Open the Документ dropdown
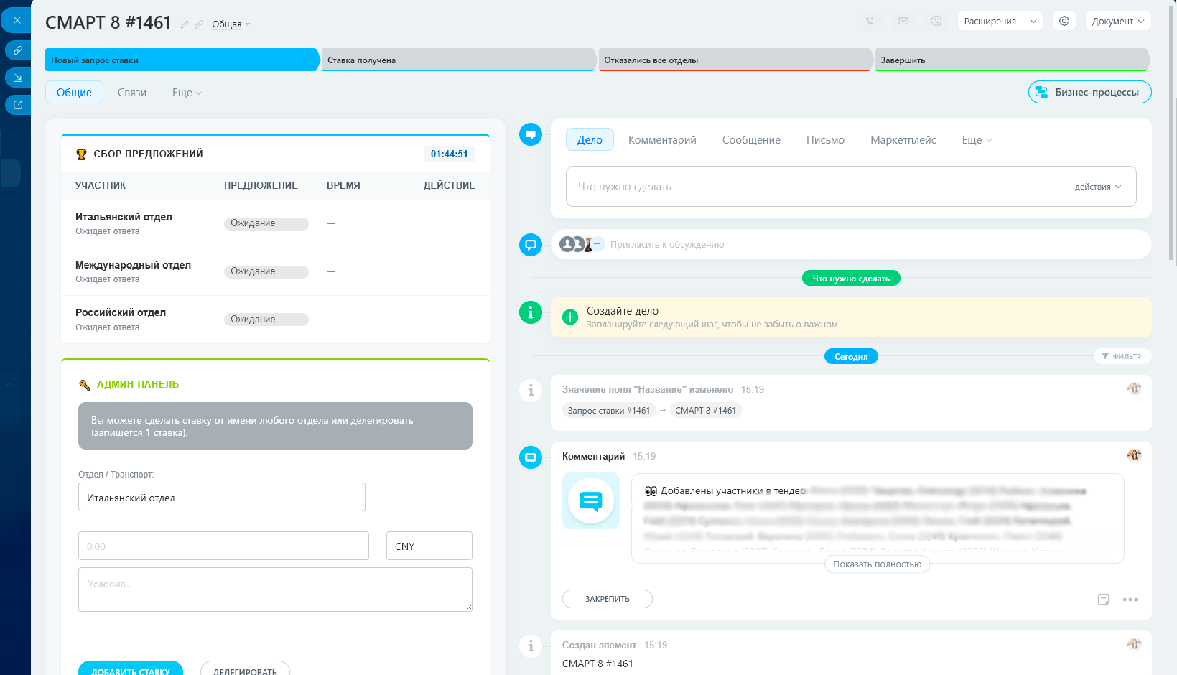Viewport: 1177px width, 675px height. [1118, 21]
